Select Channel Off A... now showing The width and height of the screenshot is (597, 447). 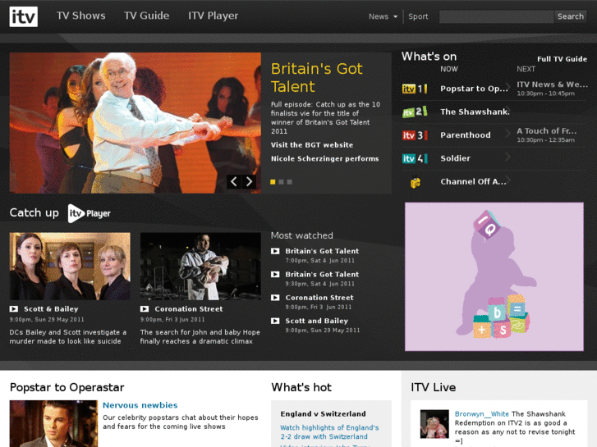473,181
